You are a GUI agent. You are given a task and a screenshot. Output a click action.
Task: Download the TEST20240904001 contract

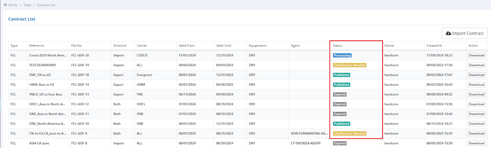[x=476, y=65]
